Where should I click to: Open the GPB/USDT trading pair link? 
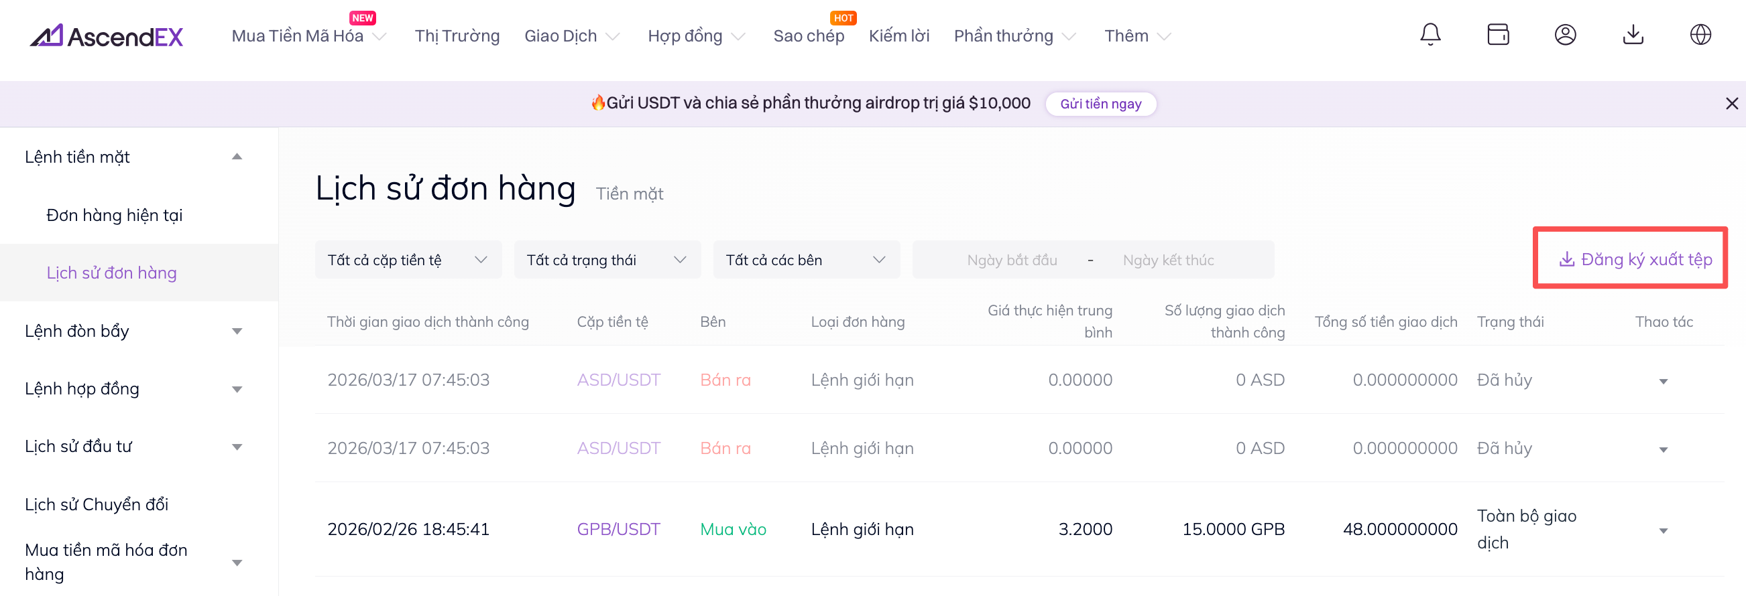tap(618, 529)
